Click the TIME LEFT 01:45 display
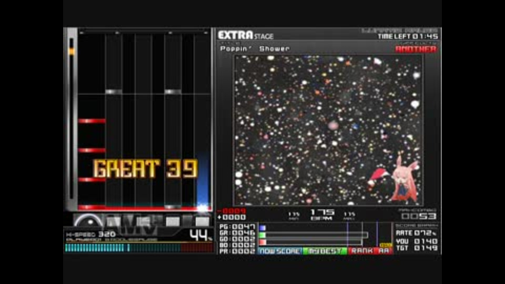The image size is (505, 284). pyautogui.click(x=408, y=36)
